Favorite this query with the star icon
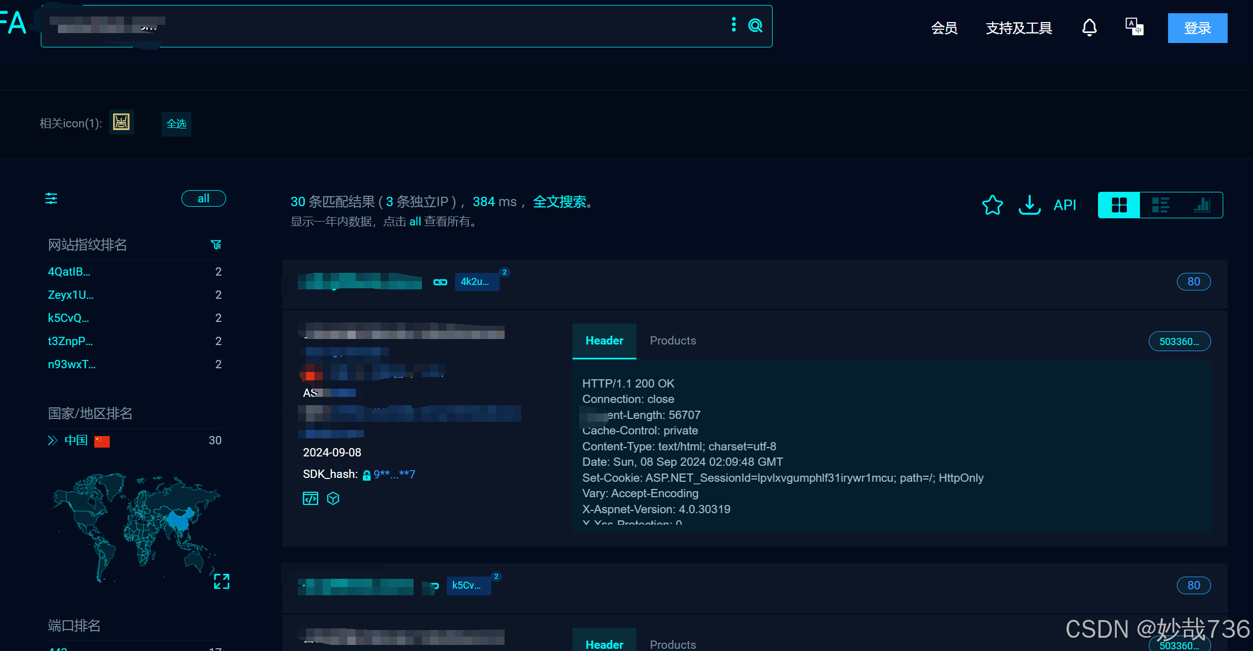Viewport: 1253px width, 651px height. (x=992, y=205)
